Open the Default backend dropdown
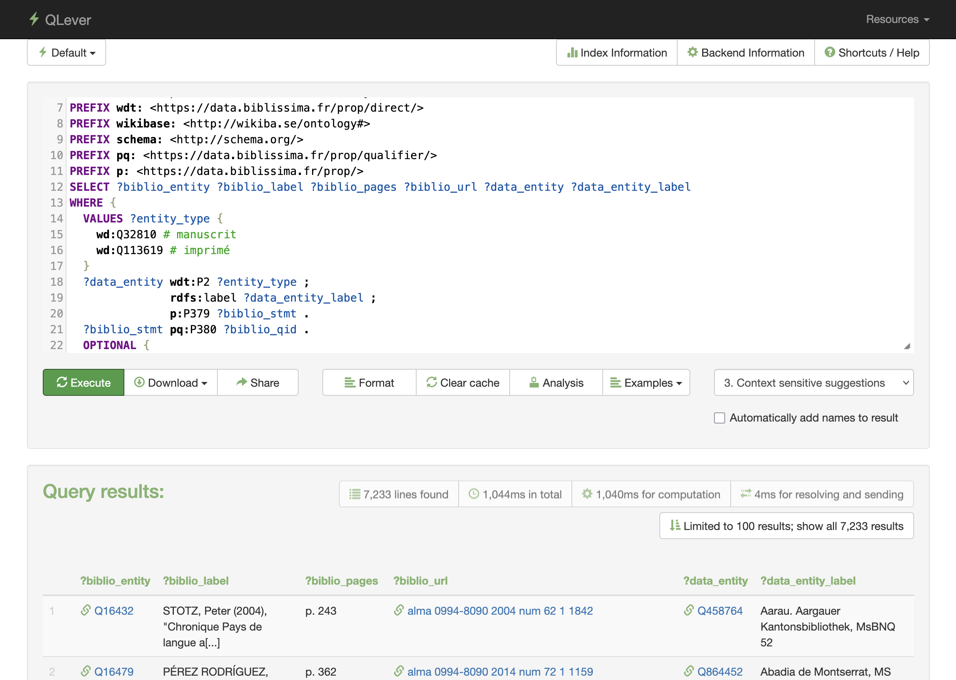956x680 pixels. pos(67,53)
